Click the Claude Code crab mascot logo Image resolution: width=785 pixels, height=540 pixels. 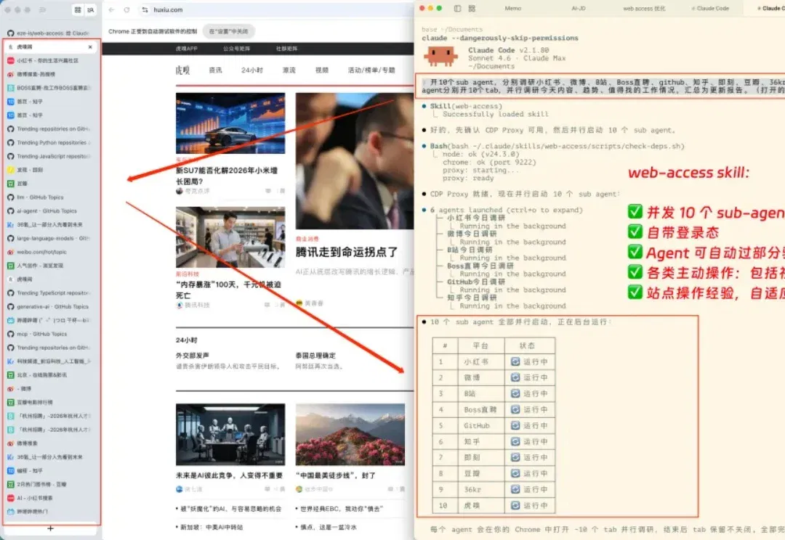(440, 56)
